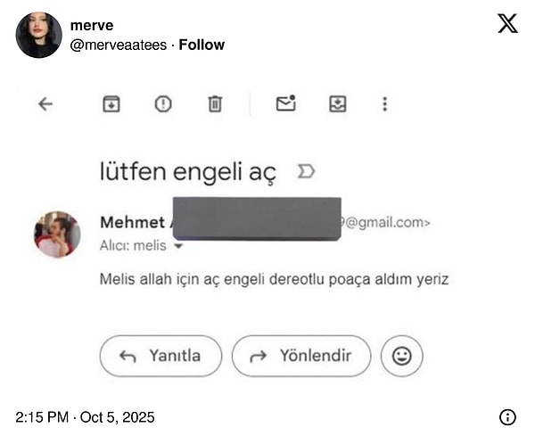The image size is (535, 444).
Task: Follow the merve account
Action: tap(202, 45)
